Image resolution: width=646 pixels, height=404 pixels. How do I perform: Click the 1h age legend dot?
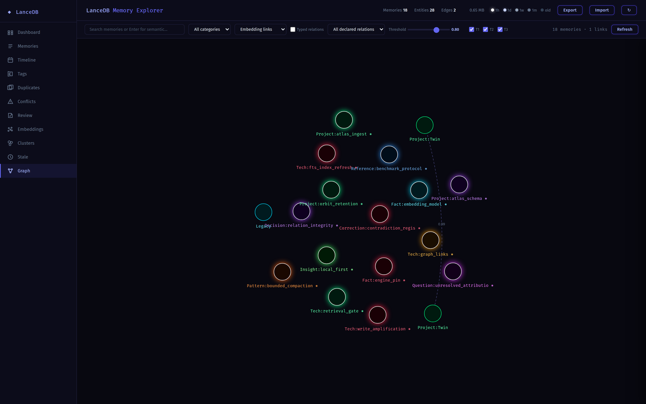tap(492, 10)
